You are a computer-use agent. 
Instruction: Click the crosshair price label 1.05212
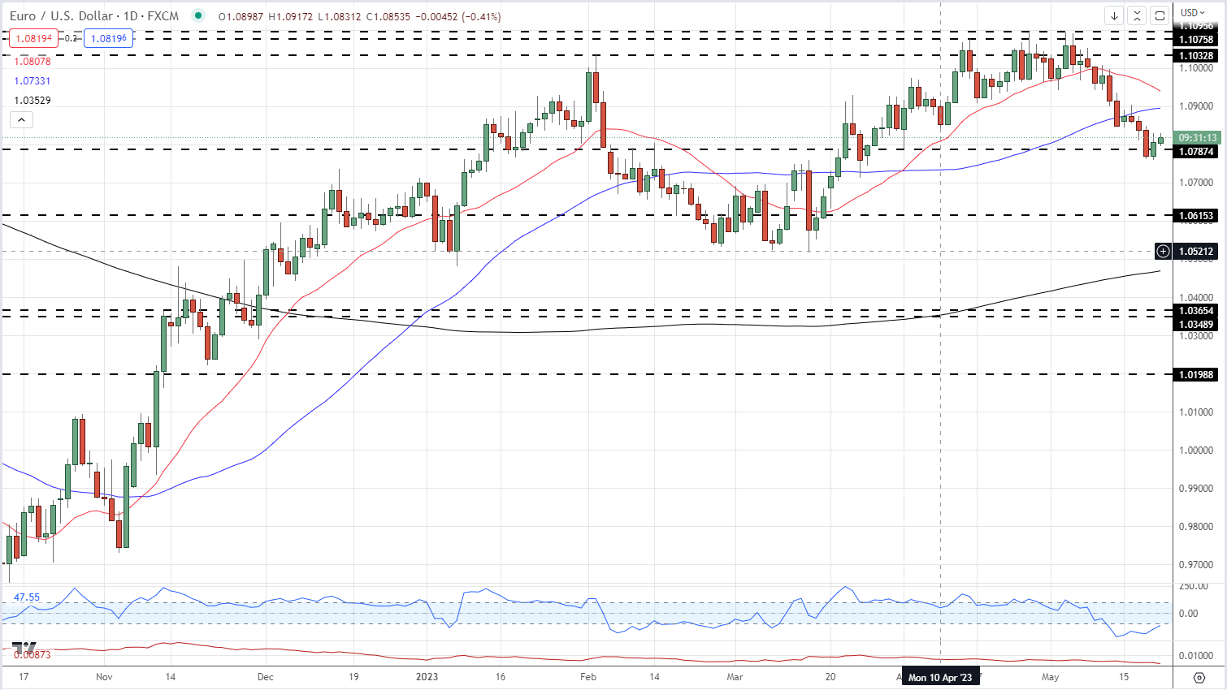(x=1196, y=252)
